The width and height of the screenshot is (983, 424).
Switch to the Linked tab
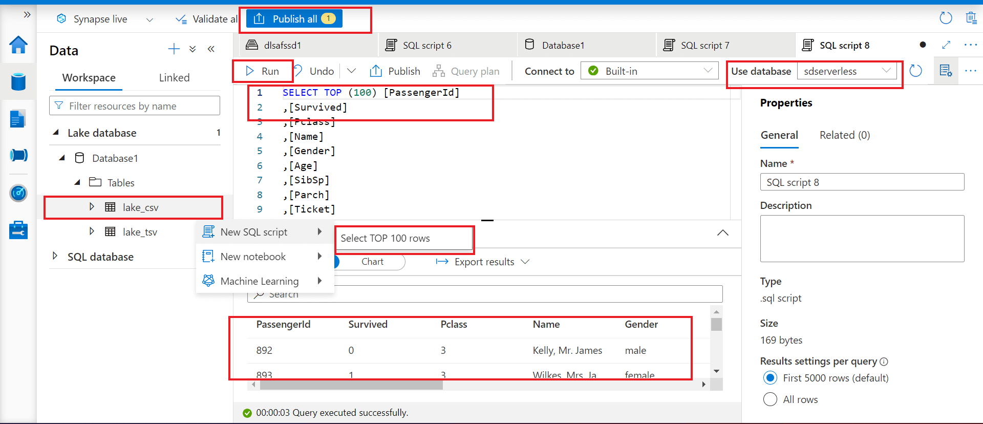click(x=174, y=78)
